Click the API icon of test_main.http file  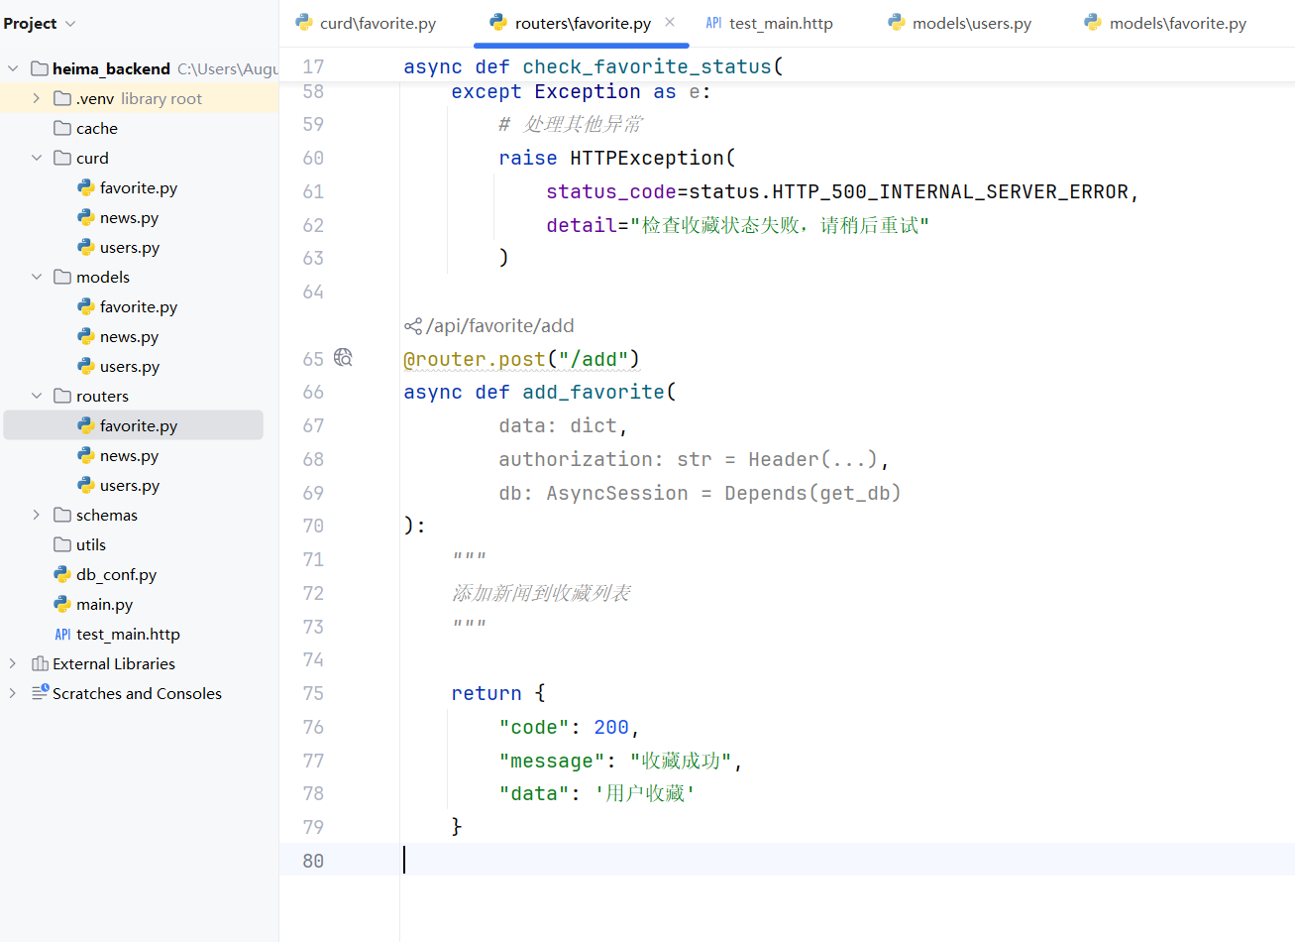pos(62,634)
